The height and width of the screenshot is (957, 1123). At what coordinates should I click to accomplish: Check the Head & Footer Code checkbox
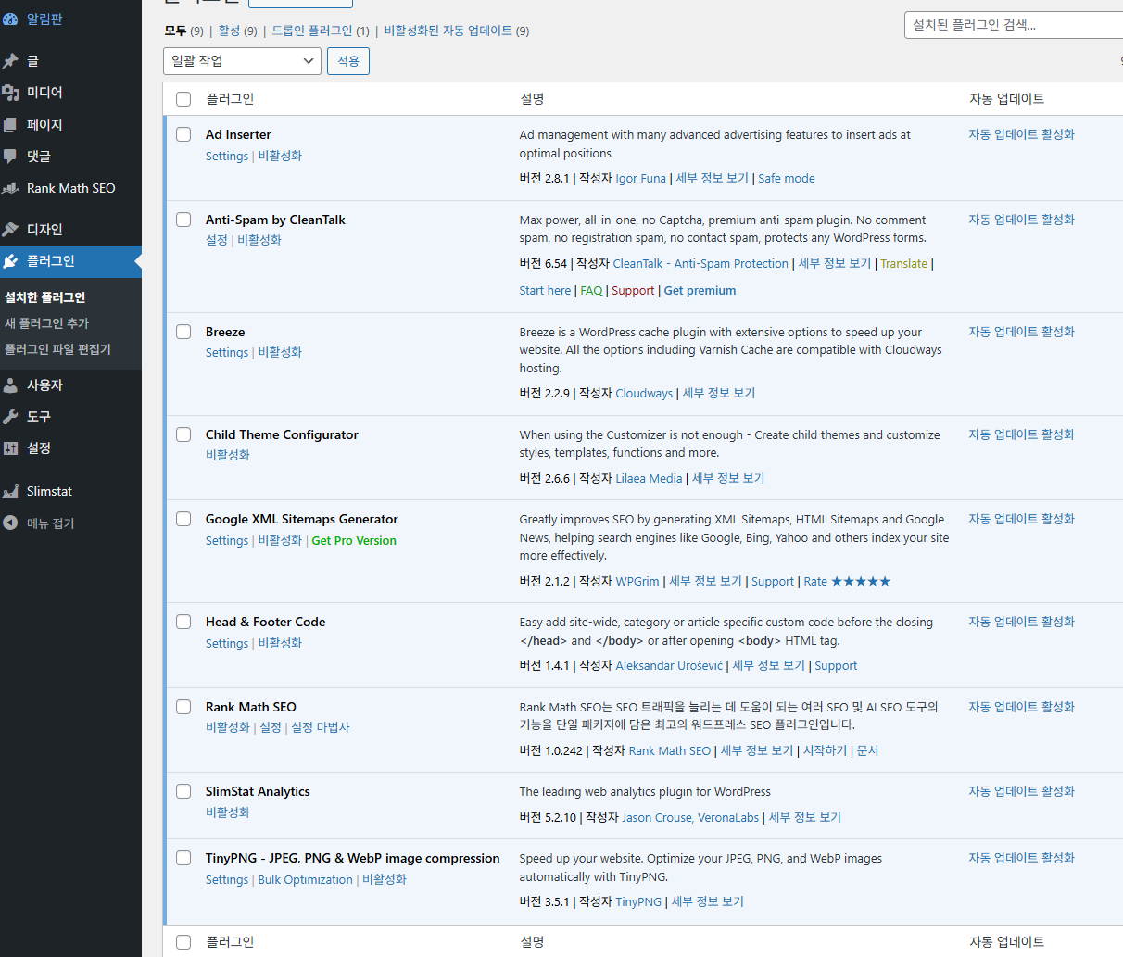[x=183, y=622]
